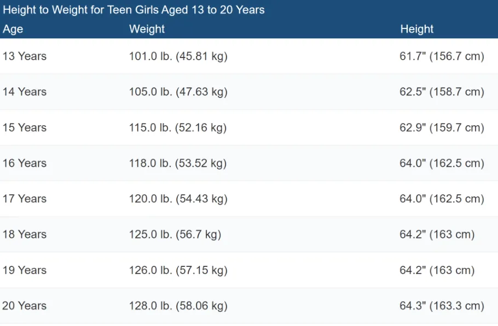This screenshot has height=326, width=498.
Task: Click the Weight column header
Action: 147,29
